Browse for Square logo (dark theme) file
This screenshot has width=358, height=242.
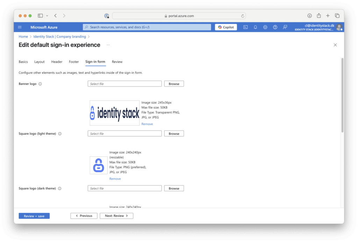[174, 188]
